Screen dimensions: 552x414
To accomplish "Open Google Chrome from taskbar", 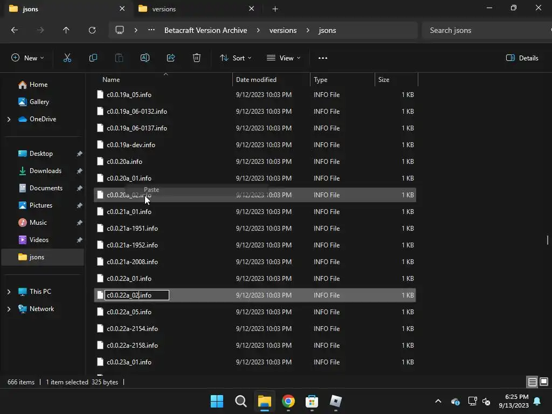I will click(x=288, y=401).
